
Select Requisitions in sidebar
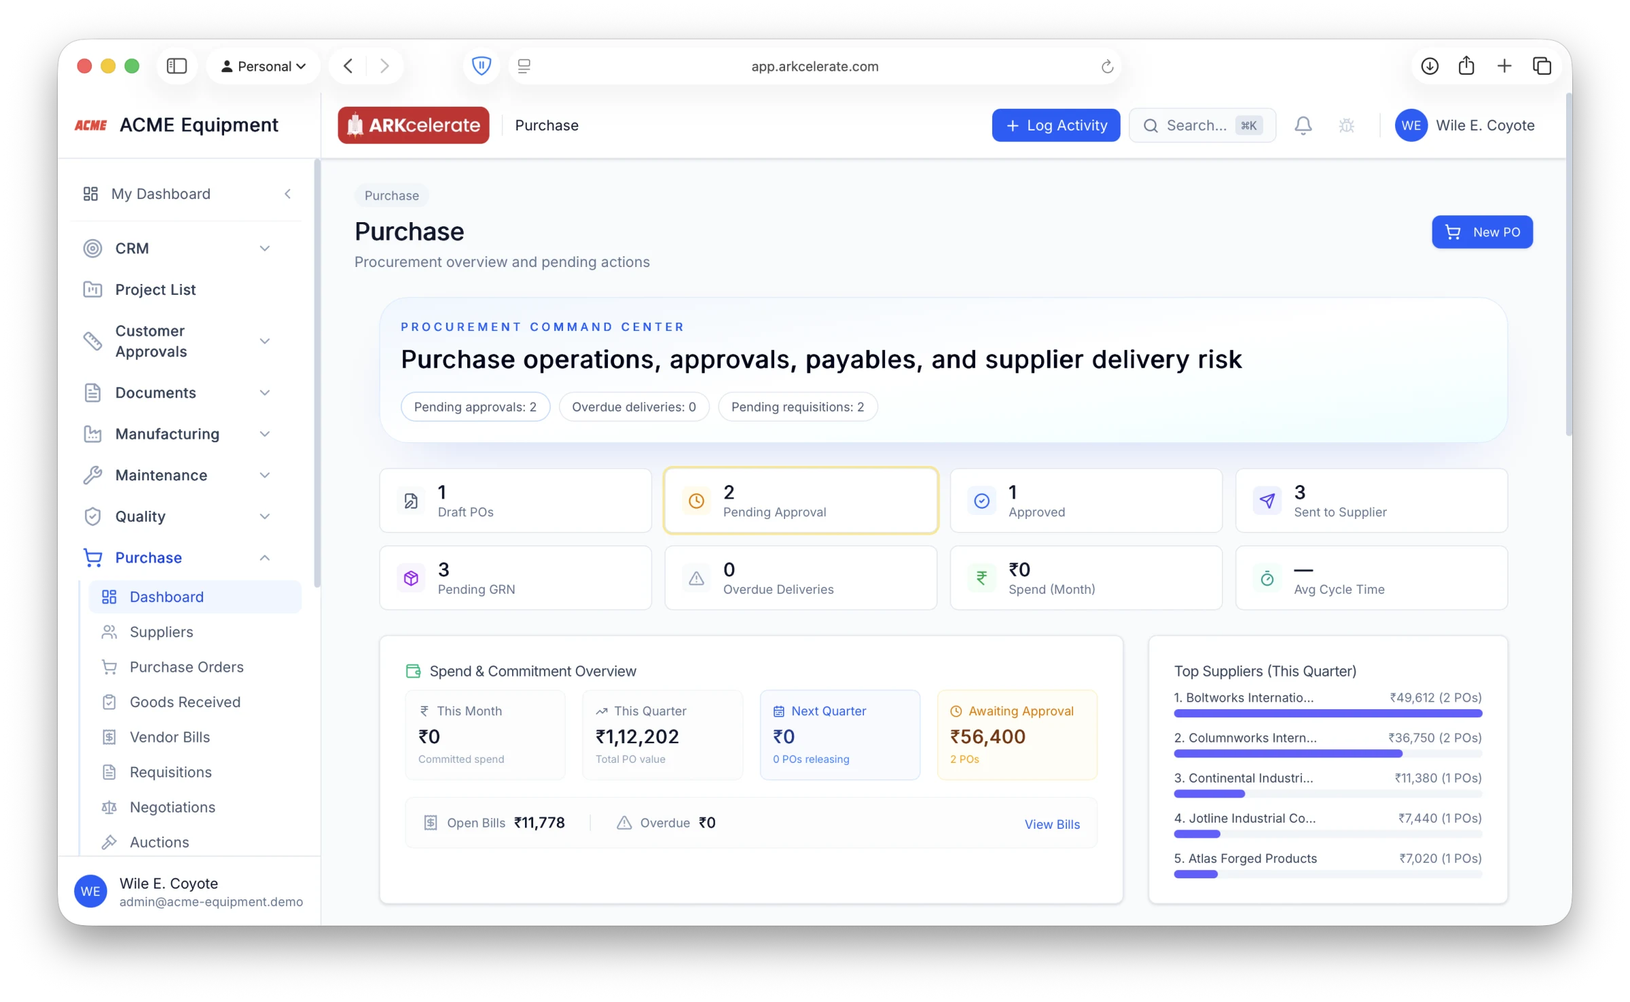[x=195, y=772]
